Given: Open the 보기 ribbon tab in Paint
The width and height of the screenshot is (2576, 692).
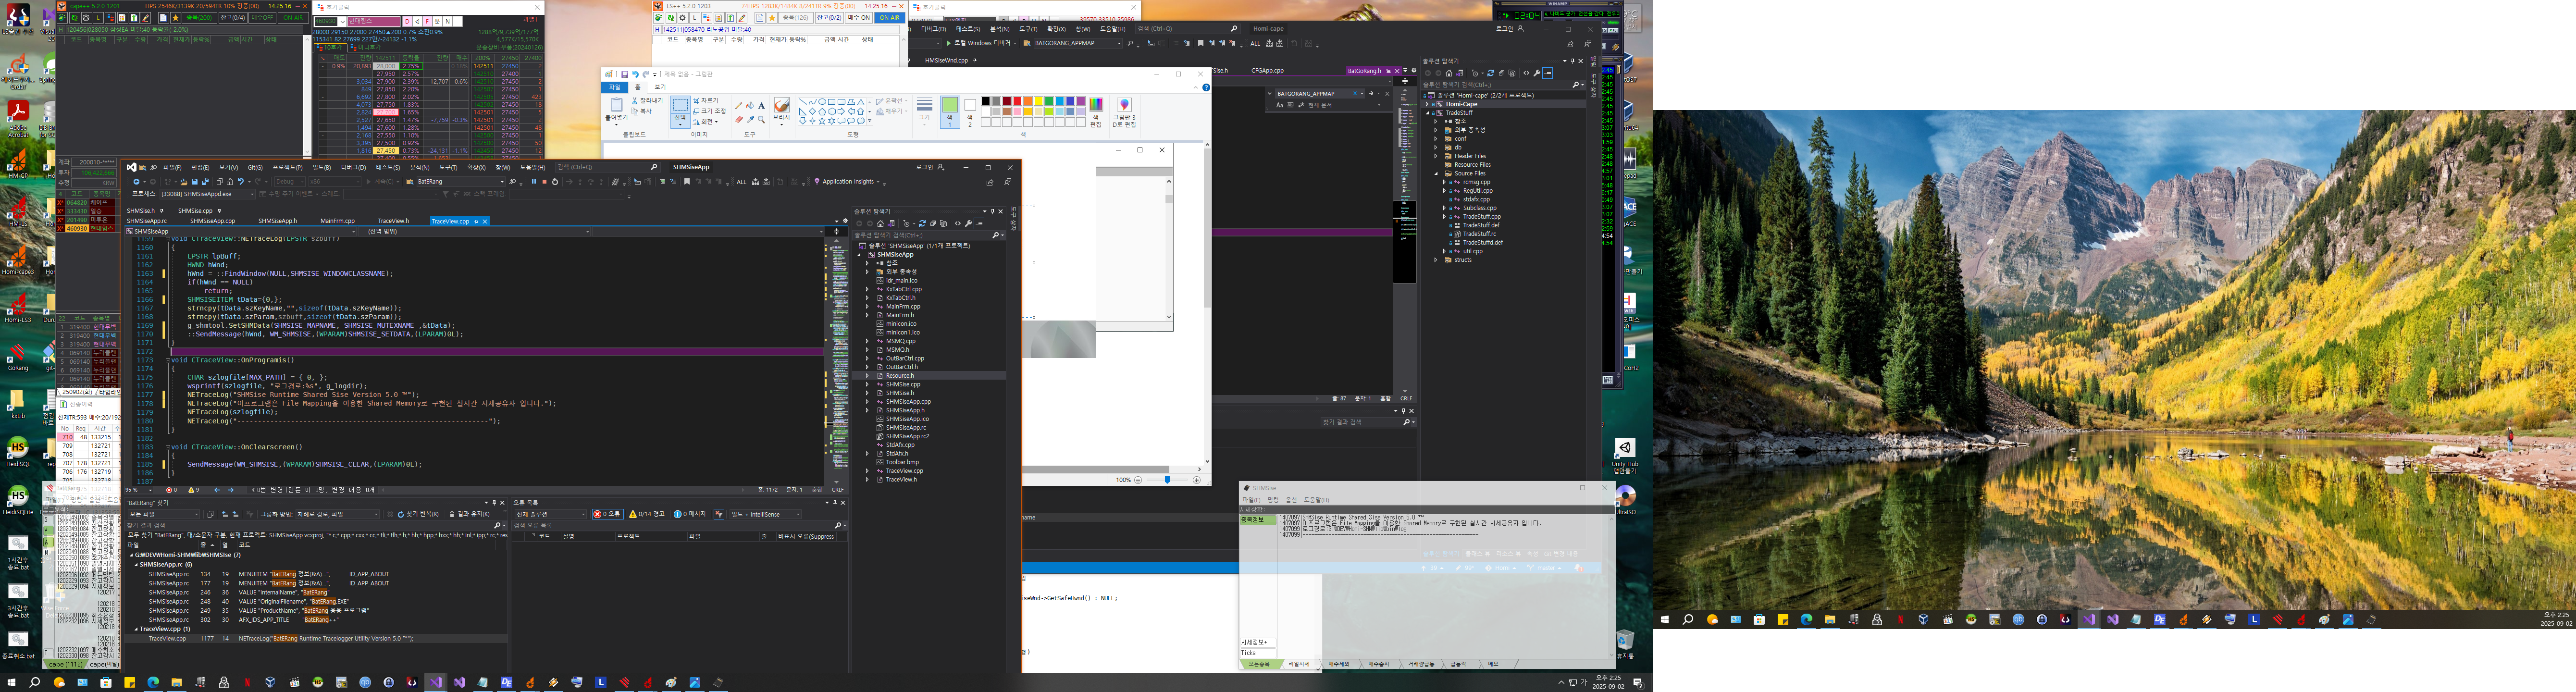Looking at the screenshot, I should tap(660, 87).
